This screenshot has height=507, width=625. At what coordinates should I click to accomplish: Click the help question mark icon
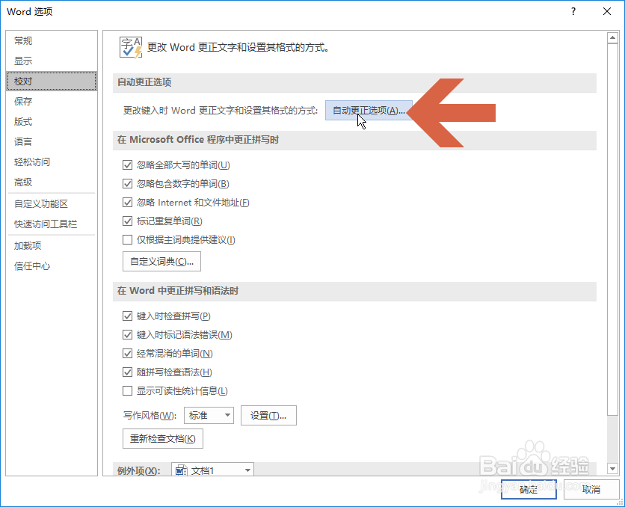(x=573, y=11)
